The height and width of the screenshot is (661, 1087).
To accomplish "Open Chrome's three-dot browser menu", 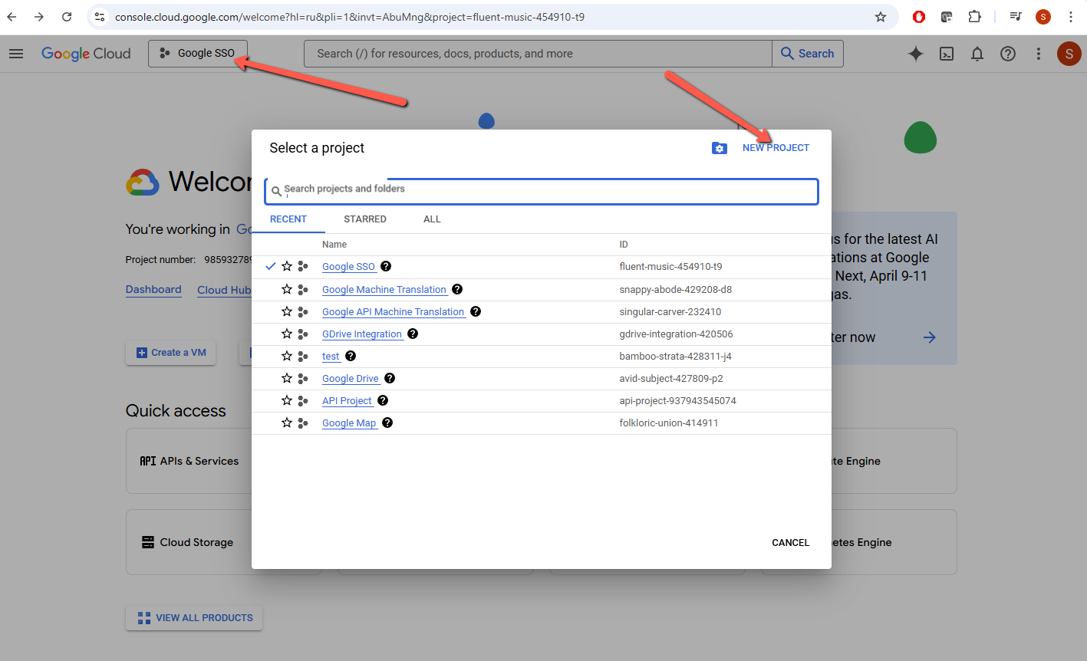I will click(1071, 17).
